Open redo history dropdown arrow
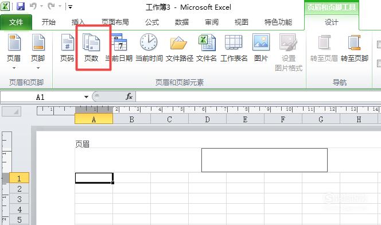 (x=60, y=6)
